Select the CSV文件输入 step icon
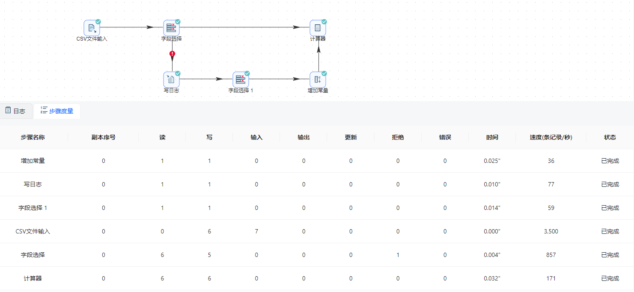This screenshot has height=292, width=634. [92, 28]
